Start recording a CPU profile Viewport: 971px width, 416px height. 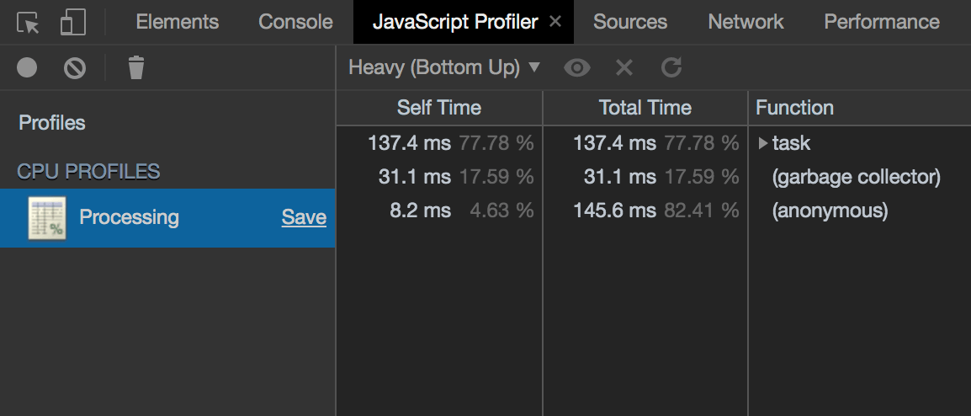point(27,67)
